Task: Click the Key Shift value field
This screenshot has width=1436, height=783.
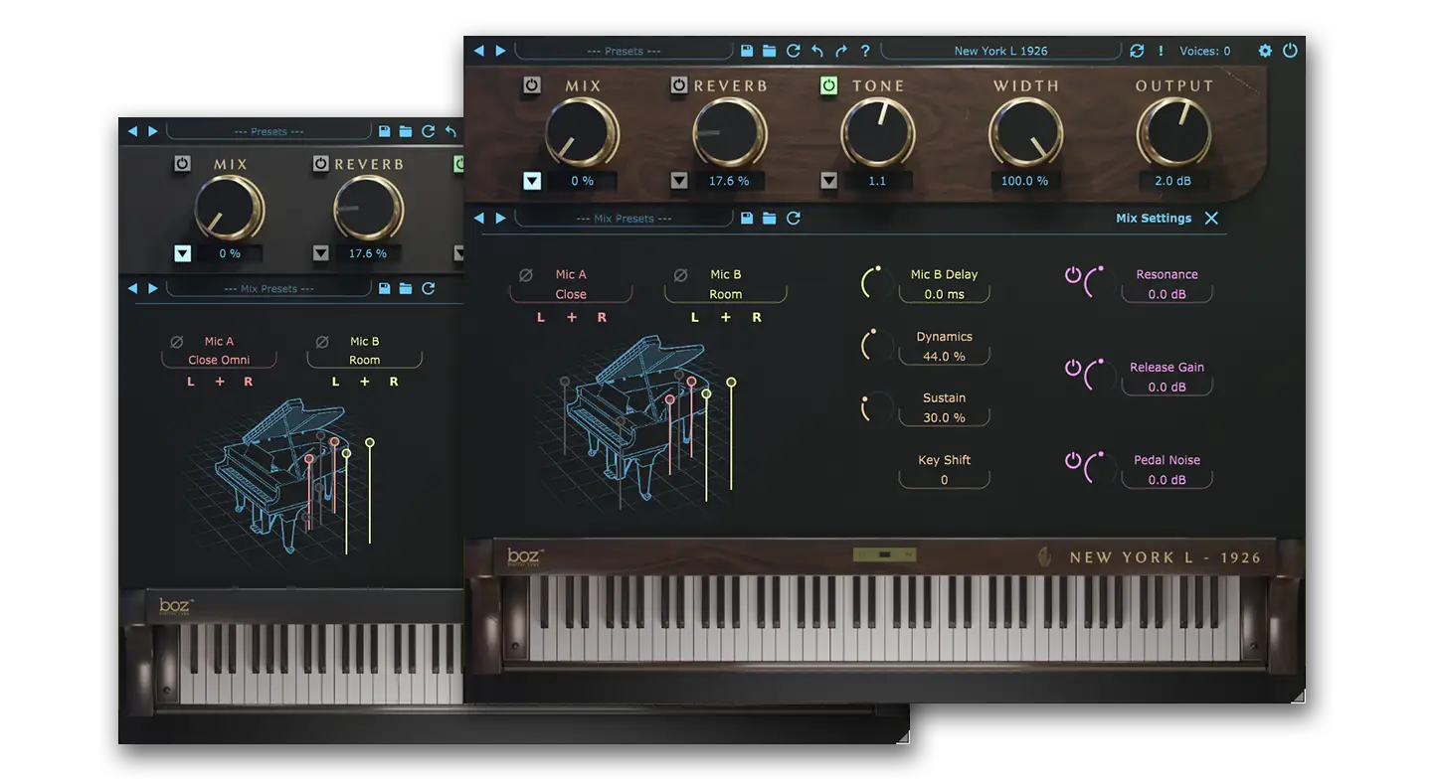Action: (944, 480)
